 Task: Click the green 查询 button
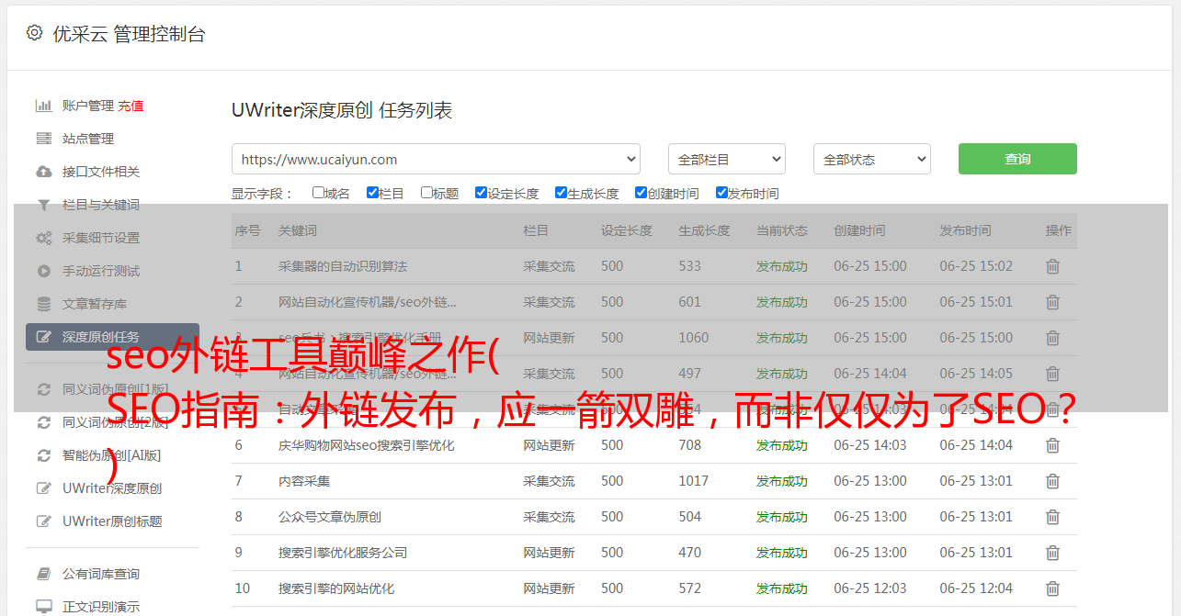(x=1017, y=159)
